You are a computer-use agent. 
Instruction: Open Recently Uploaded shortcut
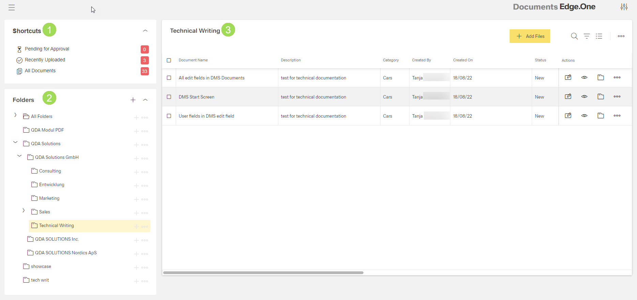coord(45,60)
